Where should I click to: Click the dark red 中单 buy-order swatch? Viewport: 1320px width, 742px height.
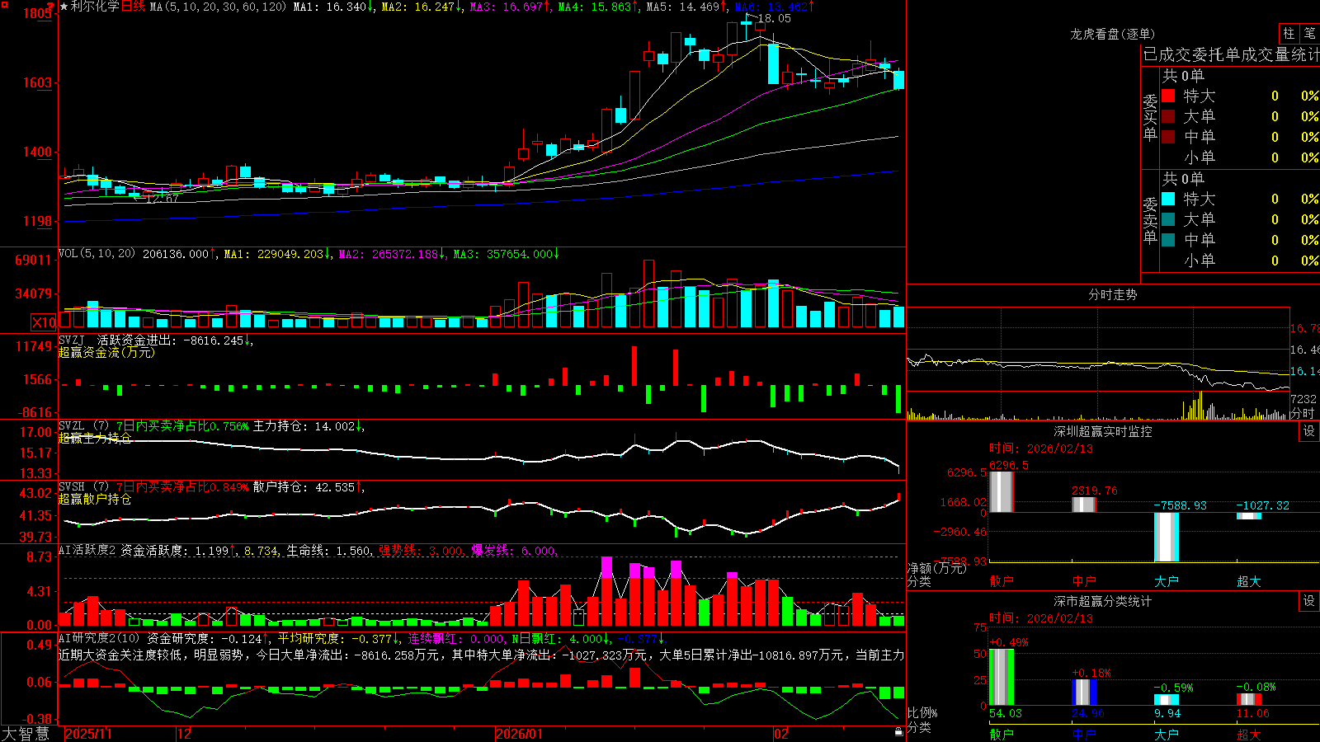[x=1168, y=137]
